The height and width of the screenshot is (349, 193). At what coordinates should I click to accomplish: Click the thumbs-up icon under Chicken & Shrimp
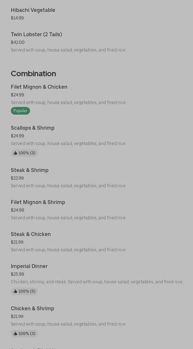(15, 334)
